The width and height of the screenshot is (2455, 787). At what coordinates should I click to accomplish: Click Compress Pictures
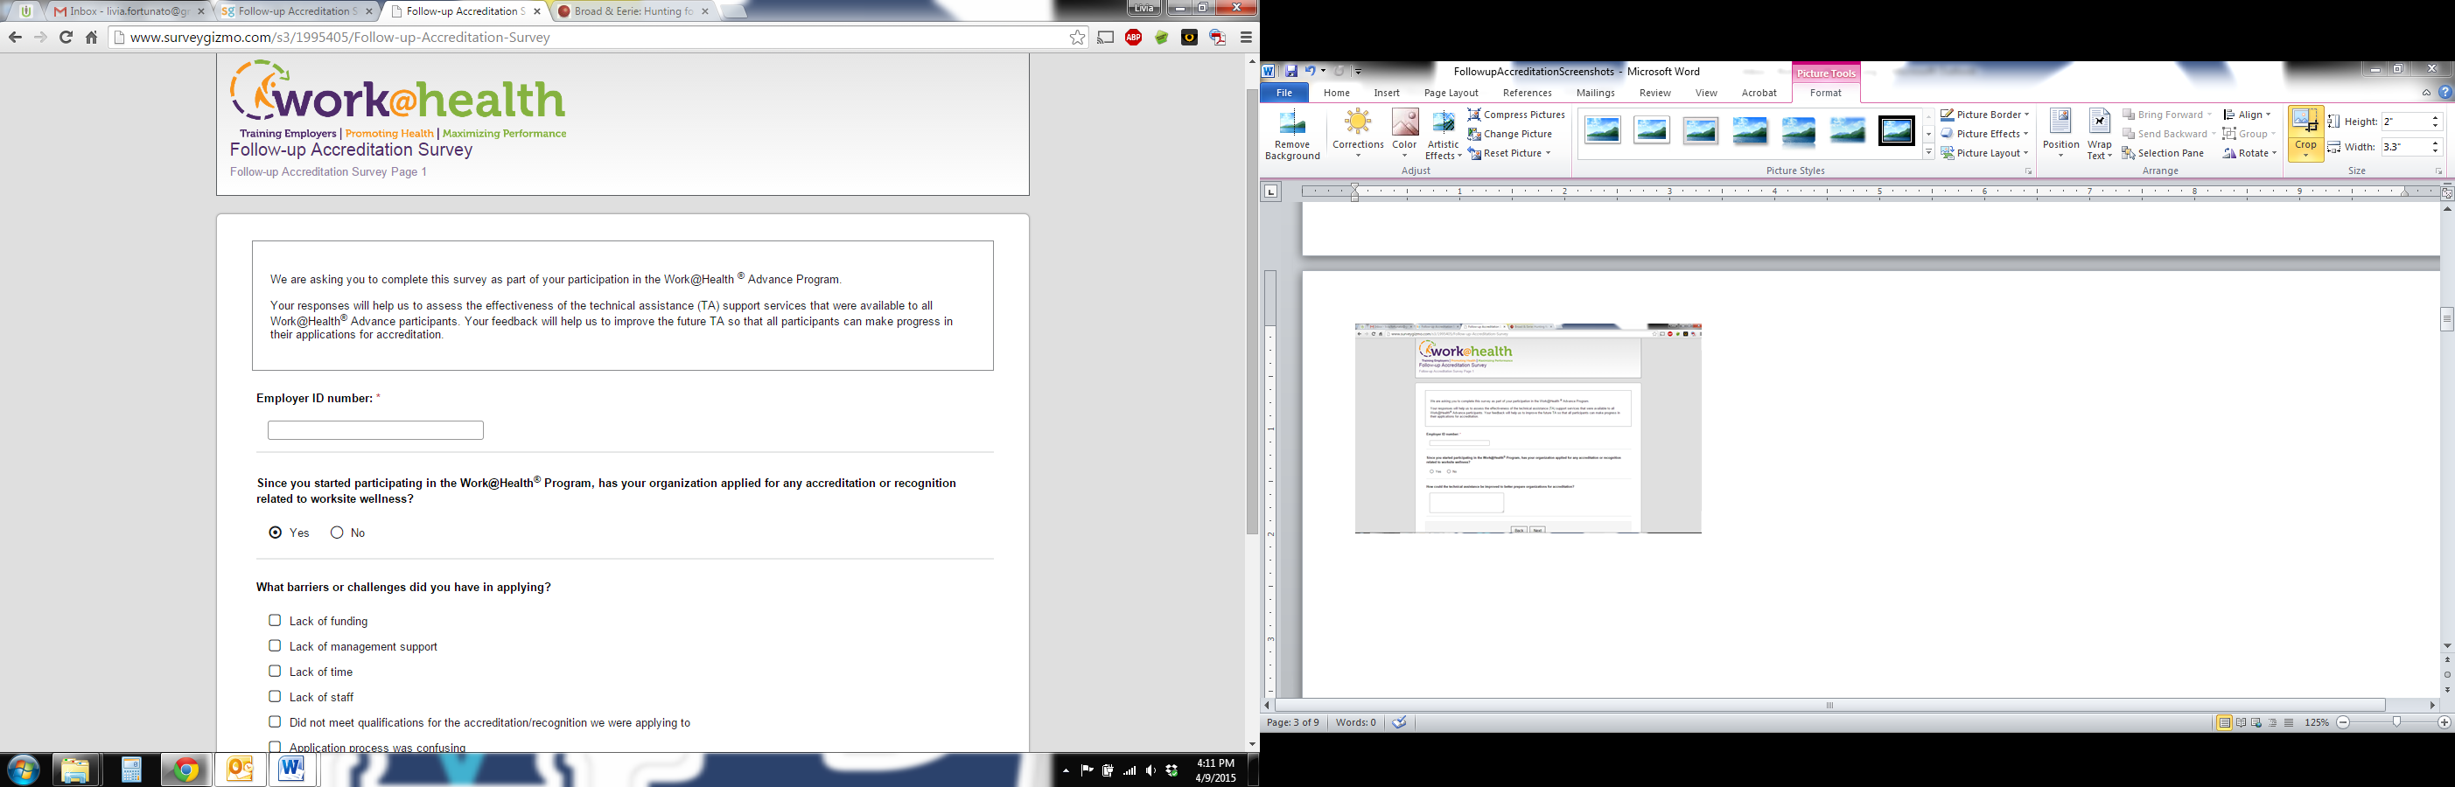(x=1515, y=115)
